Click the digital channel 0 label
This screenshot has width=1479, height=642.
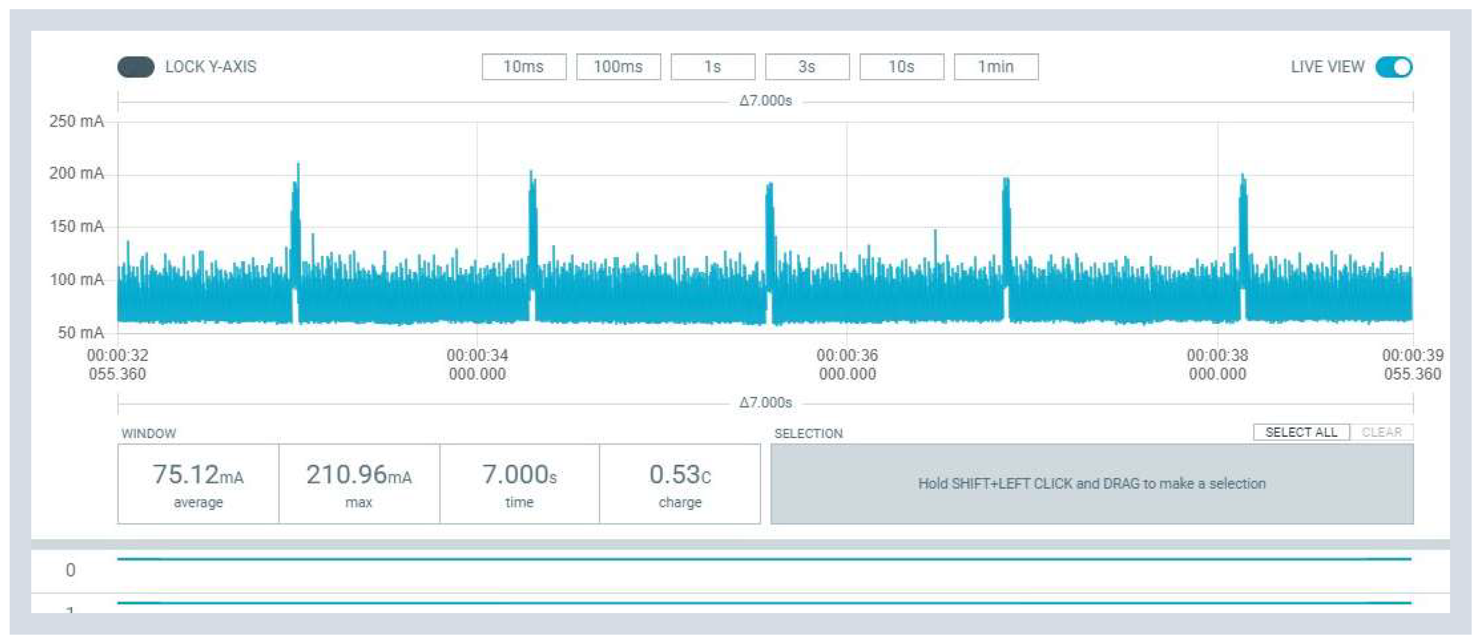(x=71, y=570)
